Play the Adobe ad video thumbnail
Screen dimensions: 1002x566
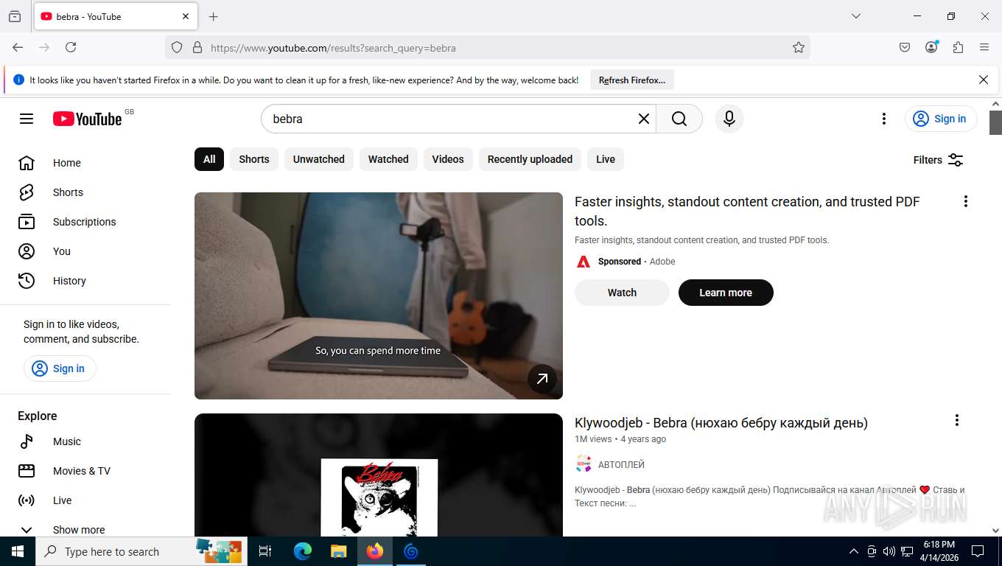tap(379, 296)
